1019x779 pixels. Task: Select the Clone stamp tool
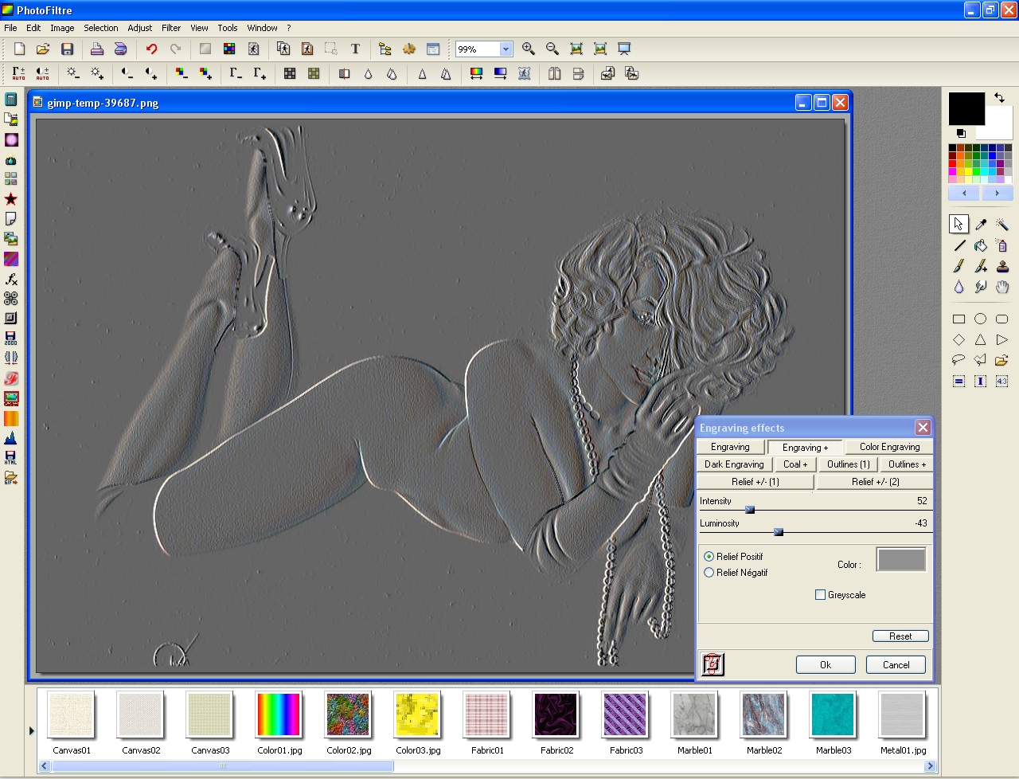[1002, 266]
